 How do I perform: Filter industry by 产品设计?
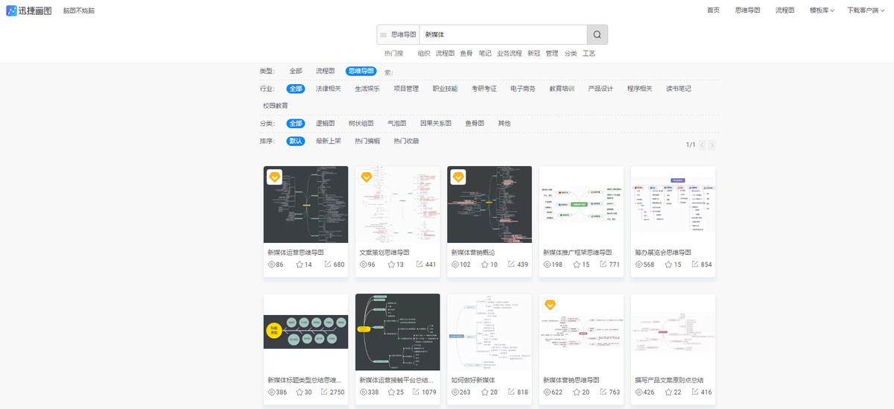pyautogui.click(x=600, y=88)
